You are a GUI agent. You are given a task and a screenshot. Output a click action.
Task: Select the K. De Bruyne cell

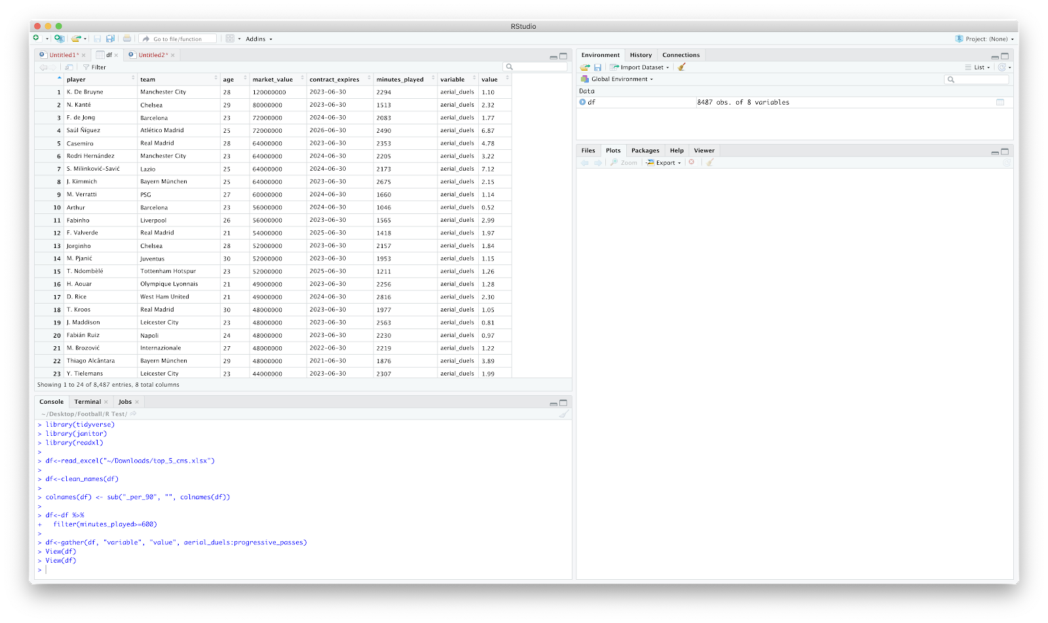click(x=100, y=92)
